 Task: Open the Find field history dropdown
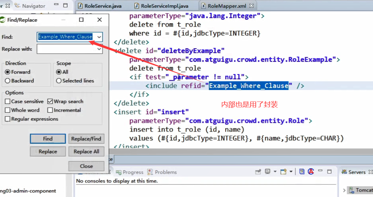99,37
